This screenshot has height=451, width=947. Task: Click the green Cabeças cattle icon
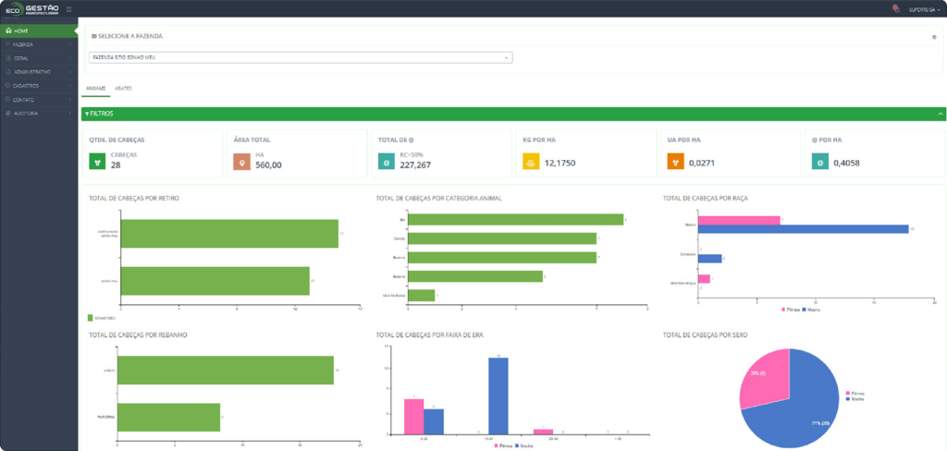tap(97, 161)
